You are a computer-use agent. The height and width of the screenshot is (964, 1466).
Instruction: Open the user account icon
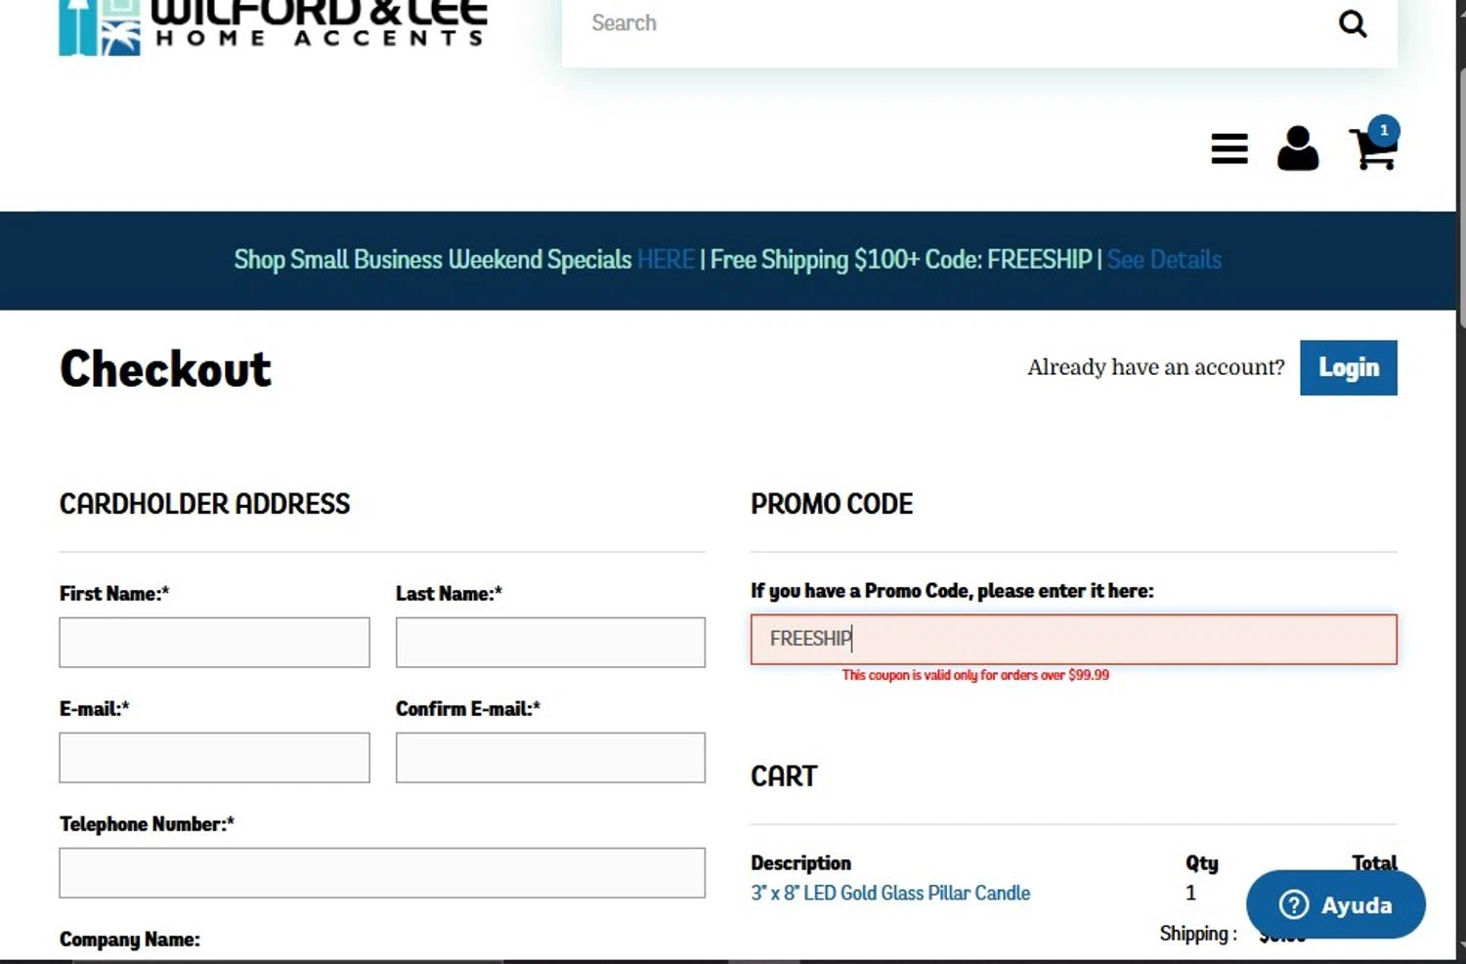point(1298,148)
